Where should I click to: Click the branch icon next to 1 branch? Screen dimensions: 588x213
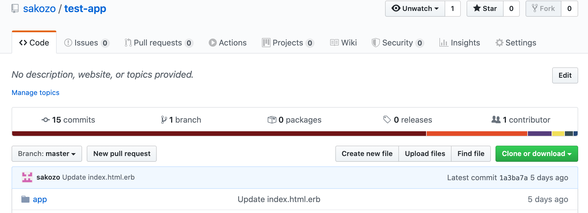click(164, 120)
